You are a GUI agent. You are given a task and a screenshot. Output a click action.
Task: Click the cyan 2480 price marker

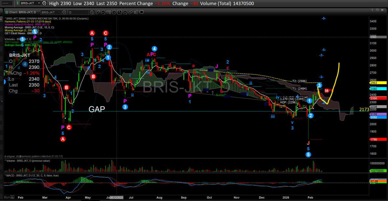[378, 89]
